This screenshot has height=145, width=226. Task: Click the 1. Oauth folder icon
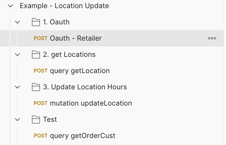coord(36,22)
